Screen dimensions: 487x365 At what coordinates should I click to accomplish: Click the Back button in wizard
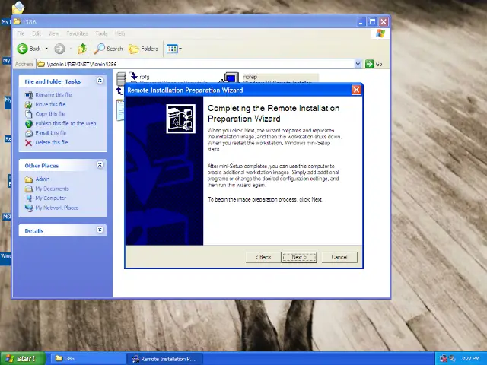[263, 257]
